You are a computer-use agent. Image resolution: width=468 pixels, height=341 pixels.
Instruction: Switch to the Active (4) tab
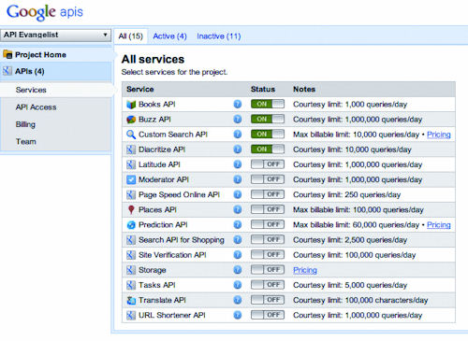tap(169, 36)
